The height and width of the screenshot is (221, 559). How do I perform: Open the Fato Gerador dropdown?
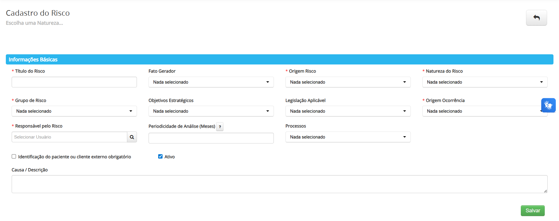211,82
